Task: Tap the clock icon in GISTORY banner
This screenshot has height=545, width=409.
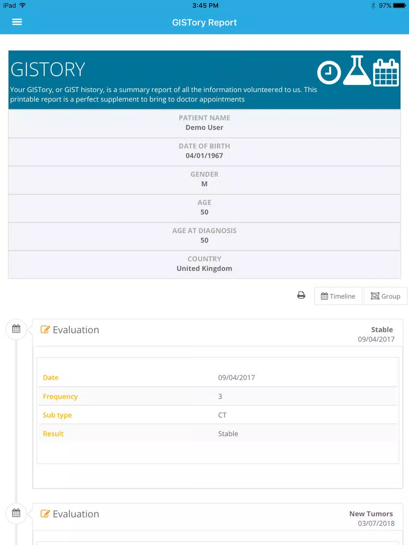Action: tap(329, 72)
